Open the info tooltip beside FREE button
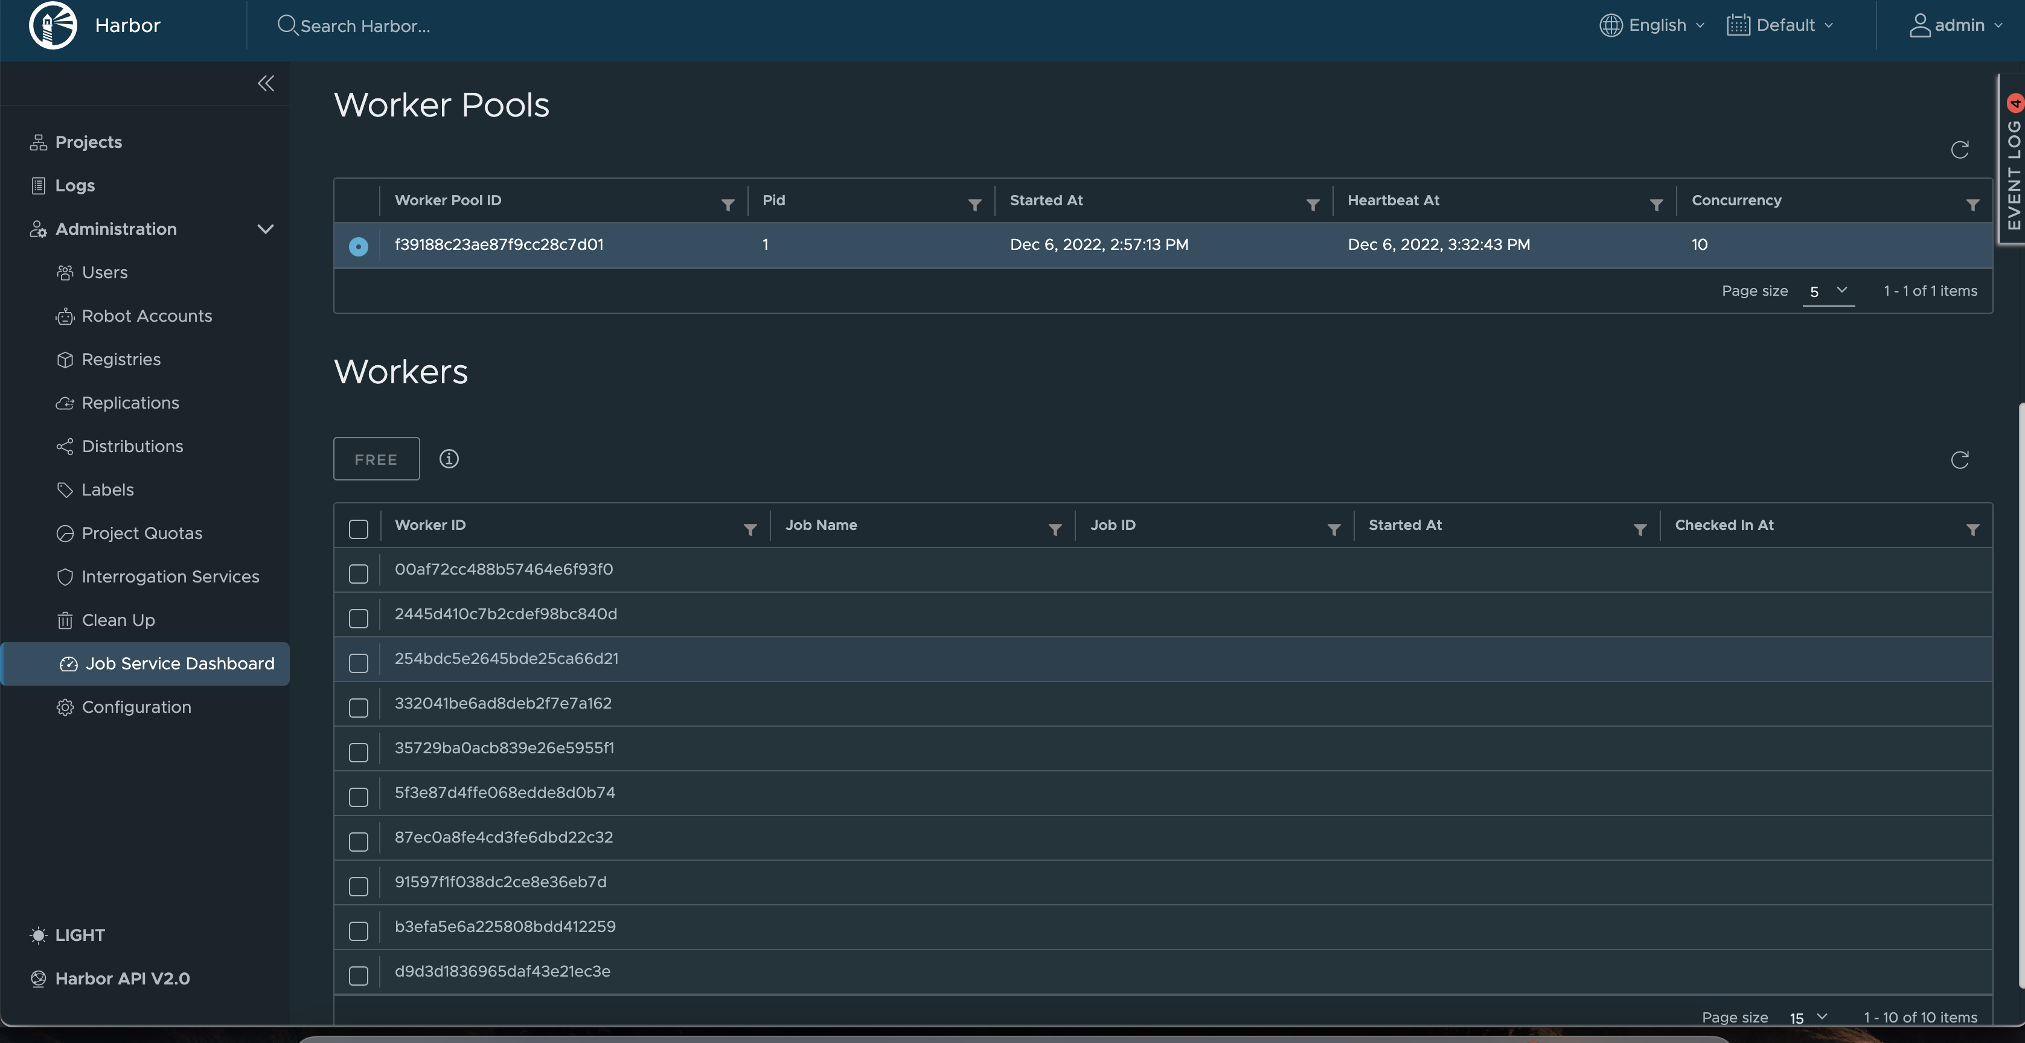Image resolution: width=2025 pixels, height=1043 pixels. click(449, 458)
